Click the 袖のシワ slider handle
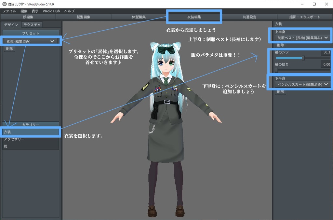The image size is (333, 220). pos(303,58)
